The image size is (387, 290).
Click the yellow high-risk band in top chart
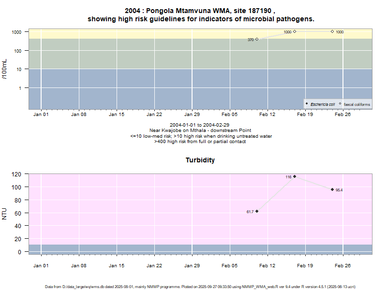(145, 33)
